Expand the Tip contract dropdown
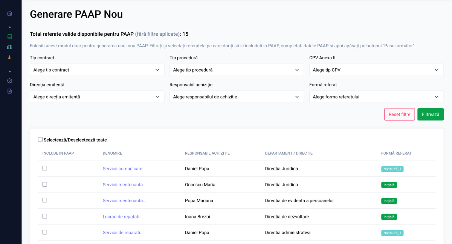 (97, 70)
